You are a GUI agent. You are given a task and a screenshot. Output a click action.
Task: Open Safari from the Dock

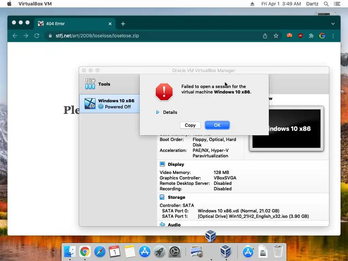(x=100, y=252)
